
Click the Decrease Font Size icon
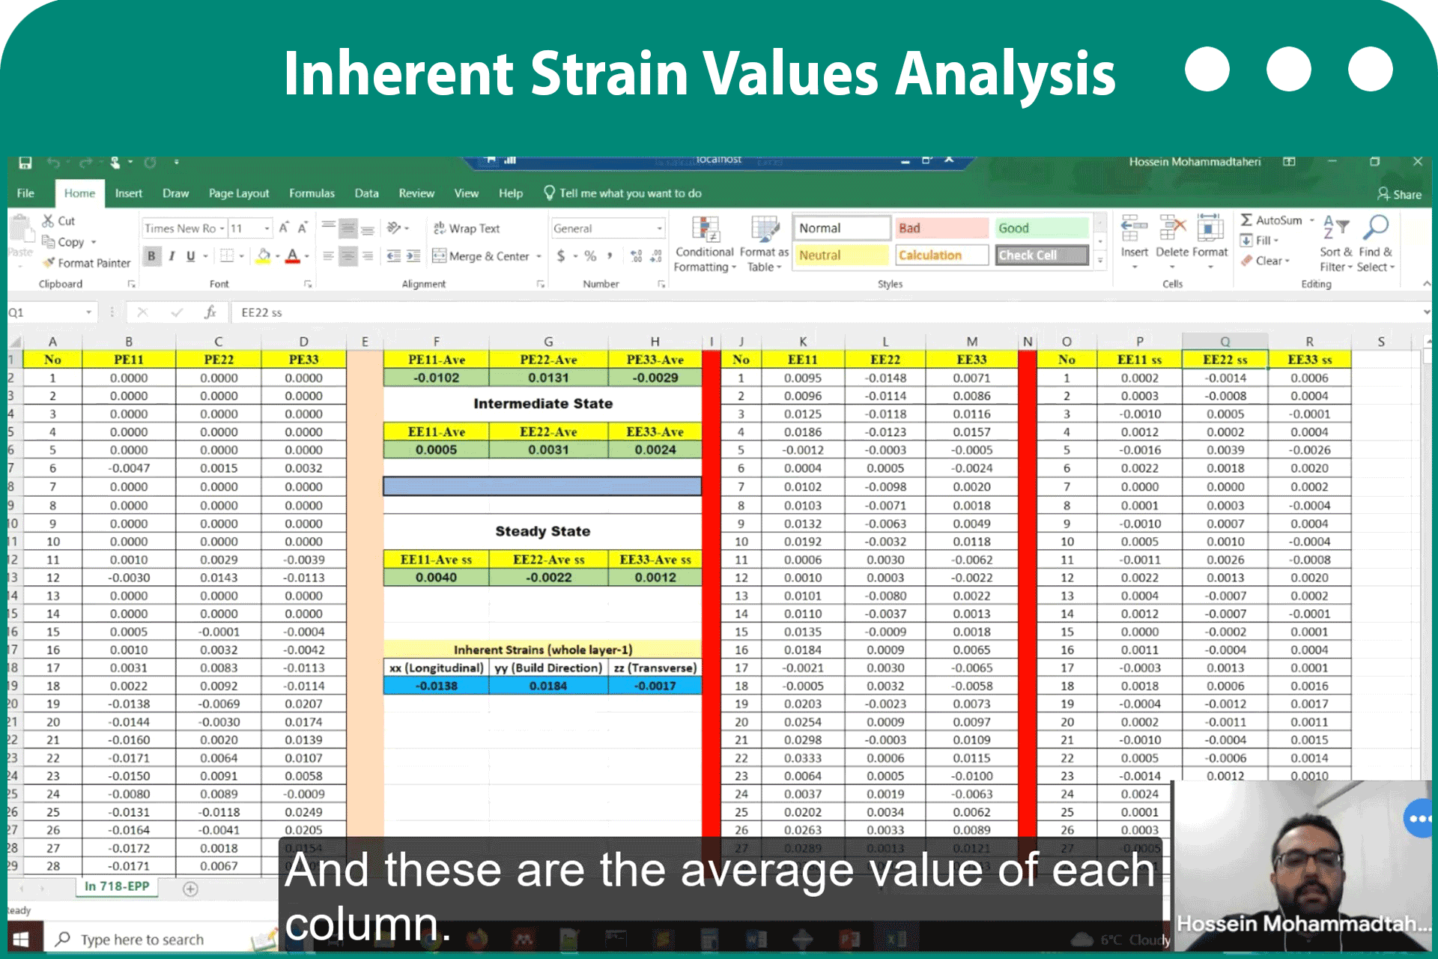(303, 228)
